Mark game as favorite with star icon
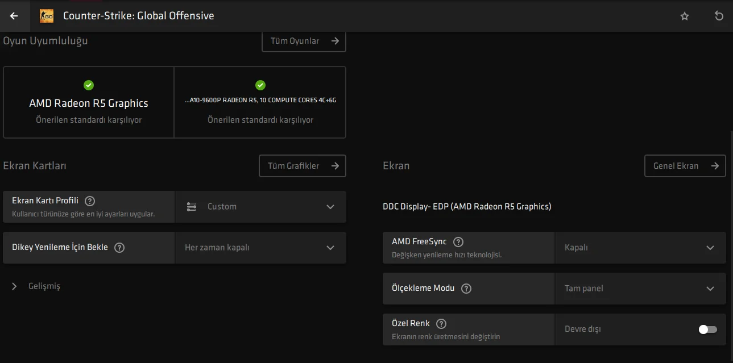The width and height of the screenshot is (733, 363). [x=685, y=16]
